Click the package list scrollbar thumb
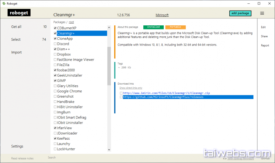This screenshot has width=275, height=163. point(109,65)
